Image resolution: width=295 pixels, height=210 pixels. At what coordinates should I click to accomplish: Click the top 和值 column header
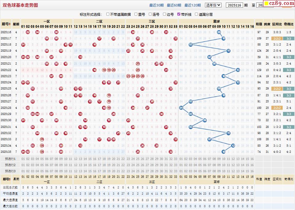click(259, 24)
